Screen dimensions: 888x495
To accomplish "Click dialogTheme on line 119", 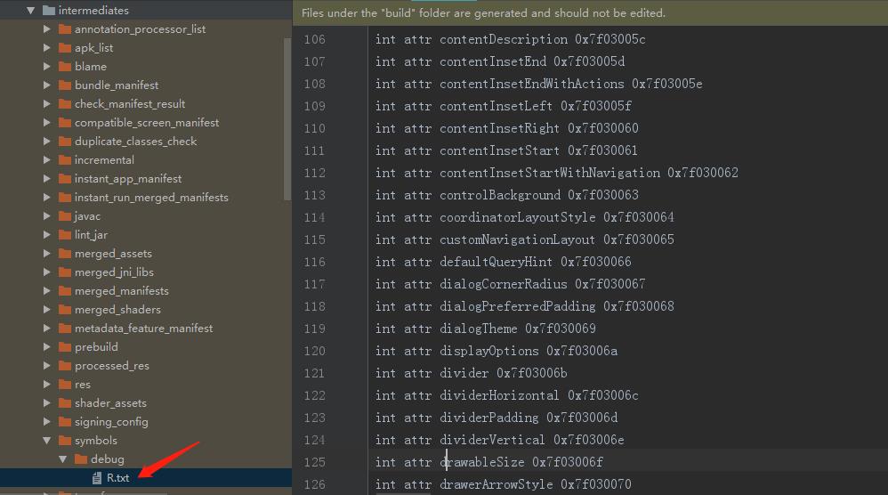I will coord(479,329).
